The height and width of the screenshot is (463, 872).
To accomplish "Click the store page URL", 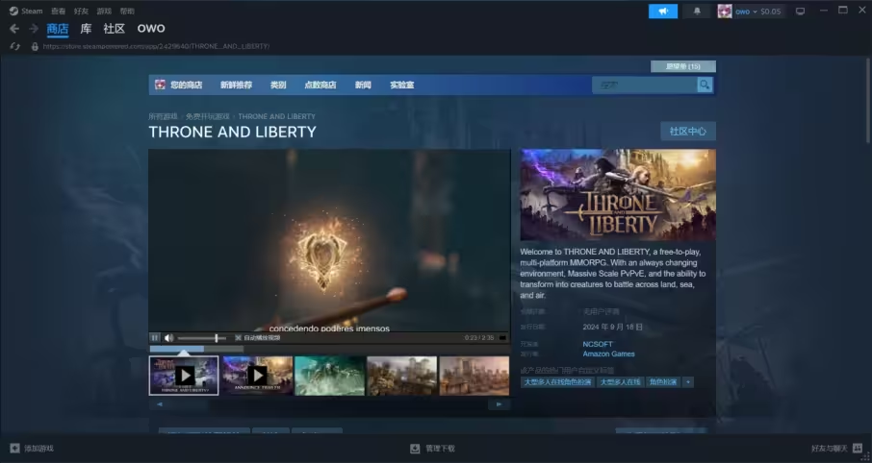I will pos(156,47).
